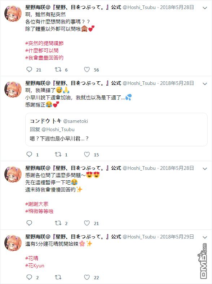Open the chevron menu on May 29 tweet
The width and height of the screenshot is (212, 284).
(x=205, y=237)
